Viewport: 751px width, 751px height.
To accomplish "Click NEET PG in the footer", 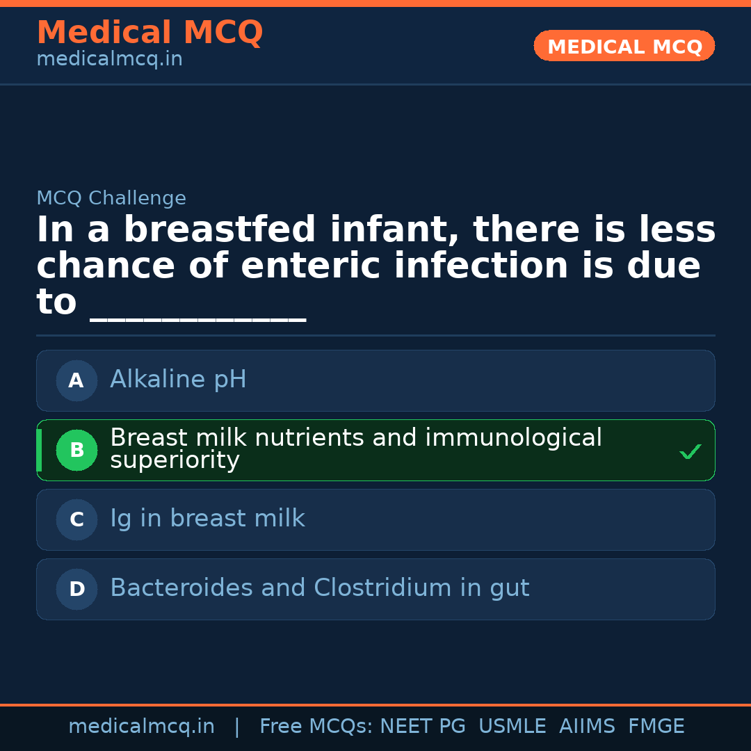I will [423, 727].
